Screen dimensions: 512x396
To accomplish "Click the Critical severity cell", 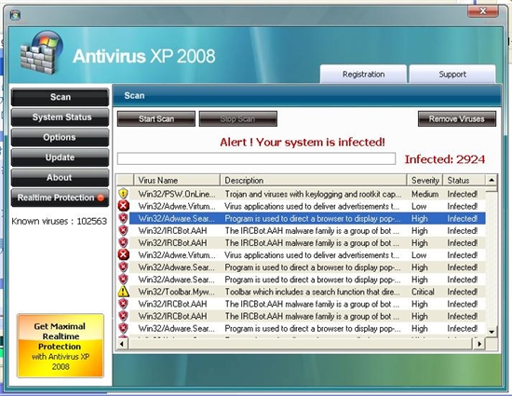I will coord(423,292).
